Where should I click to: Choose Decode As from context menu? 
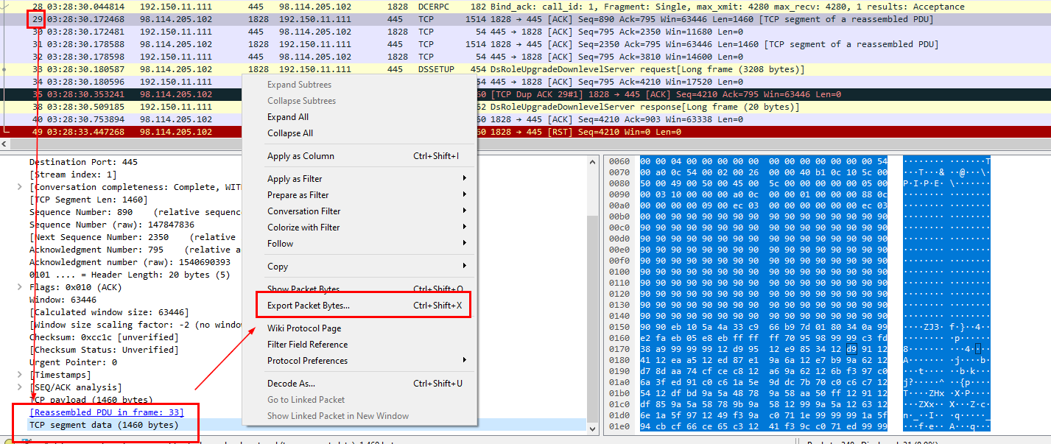coord(290,384)
